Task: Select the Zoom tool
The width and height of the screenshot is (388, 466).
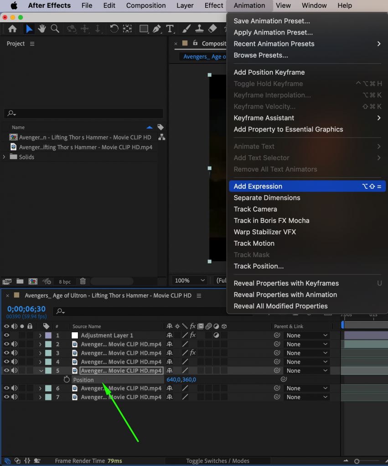Action: click(x=55, y=29)
